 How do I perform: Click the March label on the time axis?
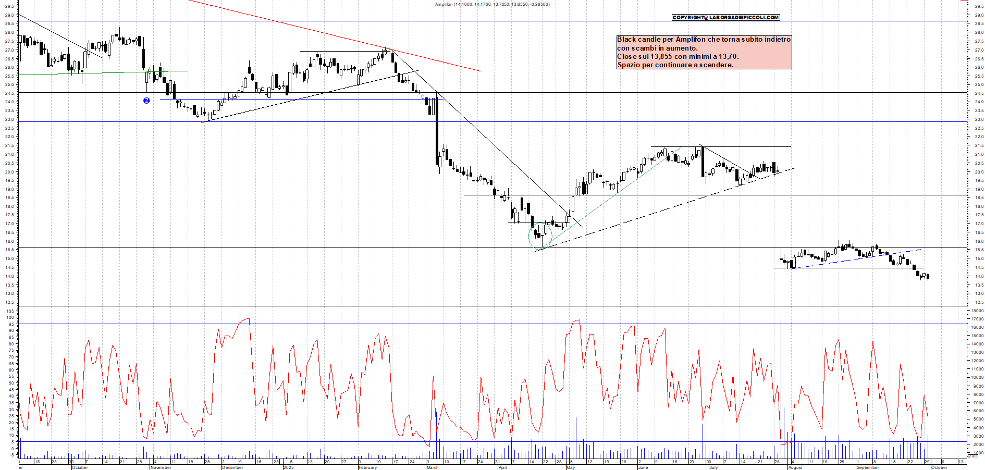tap(433, 467)
